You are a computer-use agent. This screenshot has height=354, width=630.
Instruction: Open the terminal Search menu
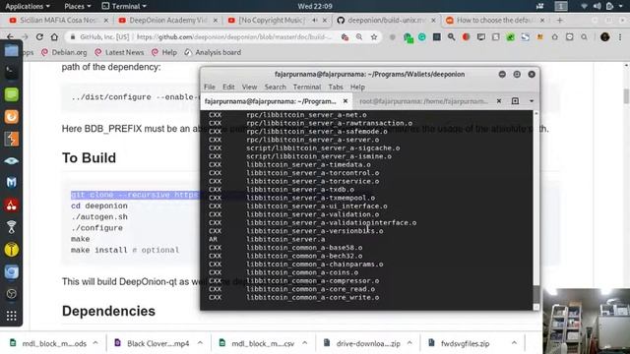pos(276,87)
